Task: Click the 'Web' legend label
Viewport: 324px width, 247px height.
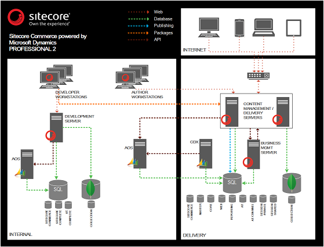Action: (158, 12)
